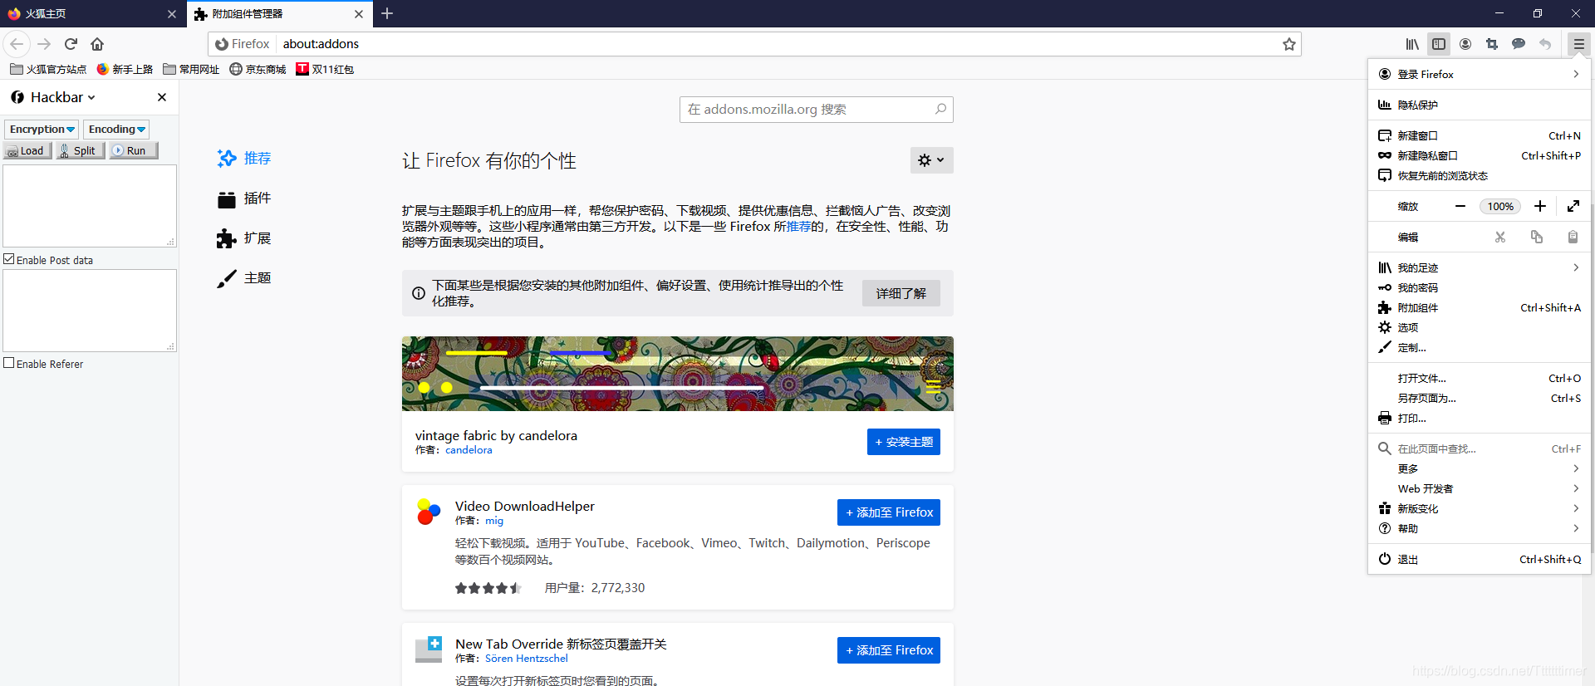The width and height of the screenshot is (1595, 686).
Task: Open 附加组件 from the menu
Action: [1479, 307]
